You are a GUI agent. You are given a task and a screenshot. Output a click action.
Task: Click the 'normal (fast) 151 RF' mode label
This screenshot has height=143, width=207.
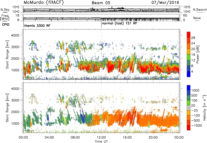tap(120, 23)
